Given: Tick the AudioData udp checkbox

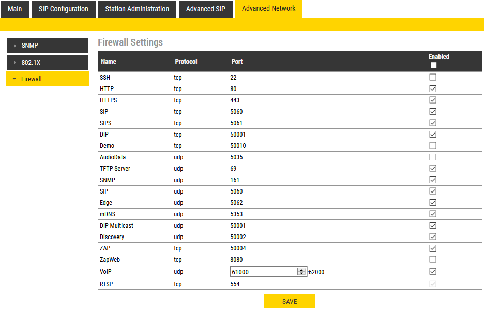Looking at the screenshot, I should [433, 157].
